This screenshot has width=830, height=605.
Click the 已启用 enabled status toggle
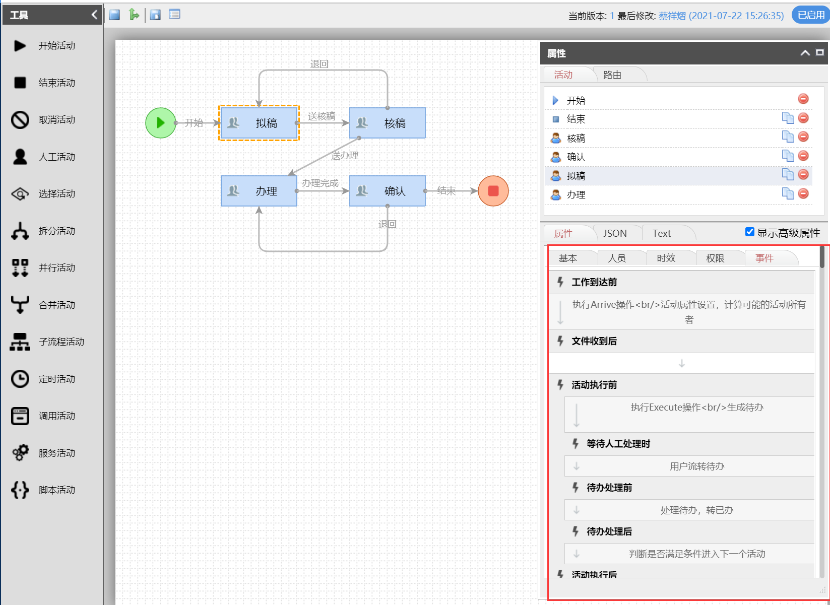tap(810, 15)
